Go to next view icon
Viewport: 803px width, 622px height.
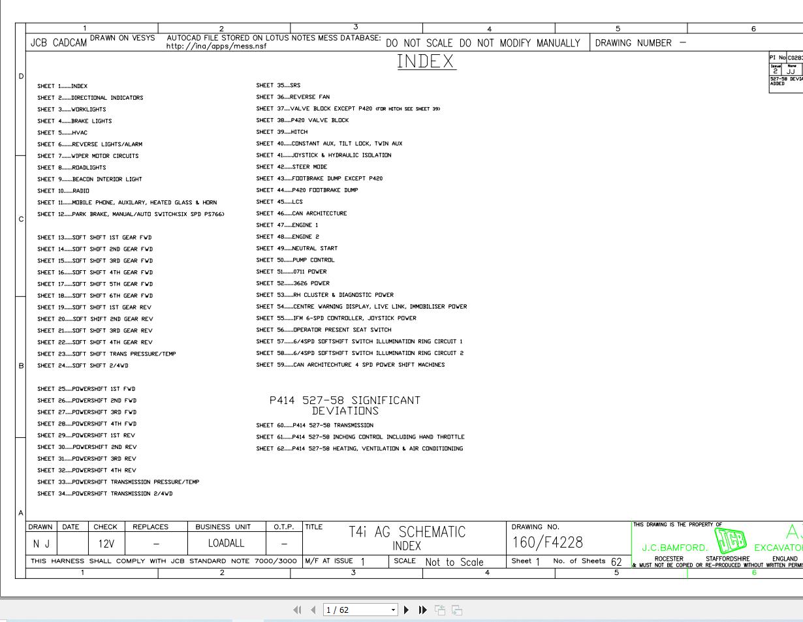(x=457, y=610)
